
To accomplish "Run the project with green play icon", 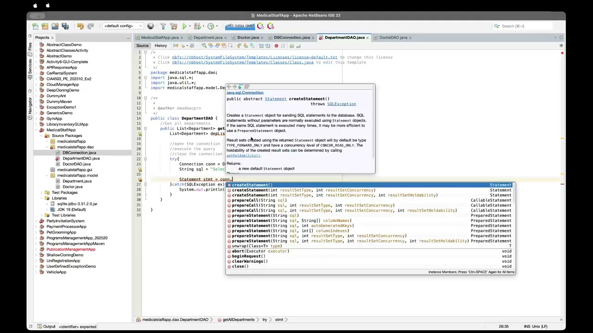I will [x=184, y=26].
